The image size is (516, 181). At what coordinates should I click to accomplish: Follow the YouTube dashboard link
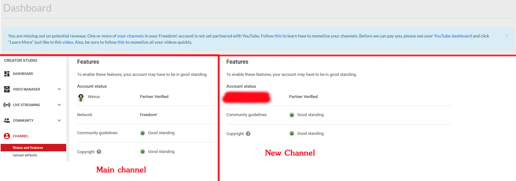coord(452,36)
